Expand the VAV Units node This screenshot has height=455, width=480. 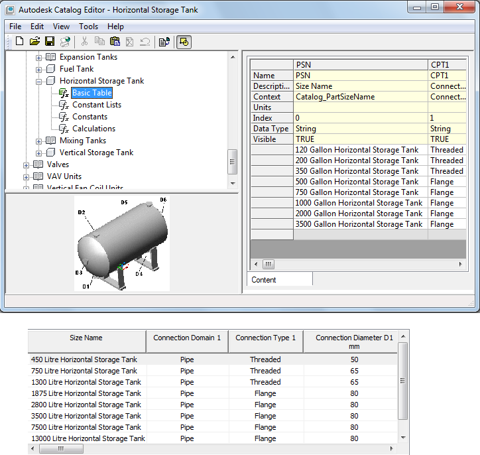(x=26, y=177)
